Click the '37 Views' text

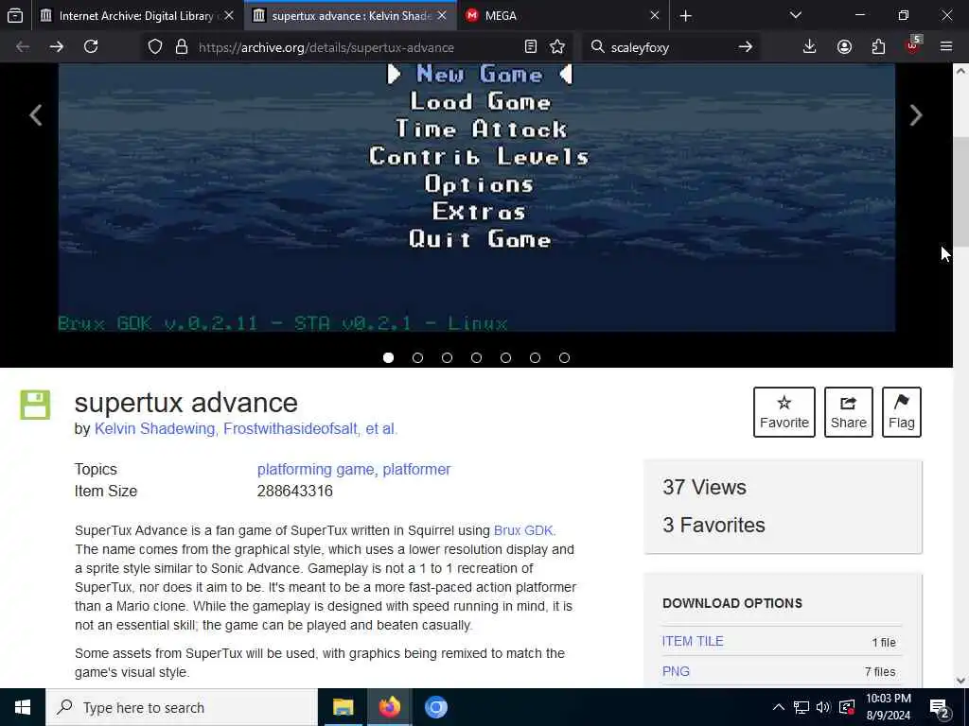[x=704, y=488]
